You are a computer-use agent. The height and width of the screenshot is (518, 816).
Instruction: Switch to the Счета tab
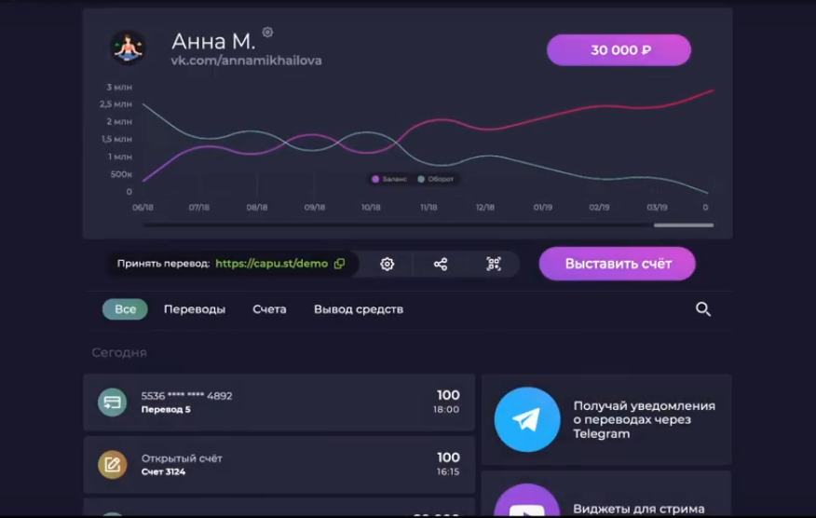(269, 309)
